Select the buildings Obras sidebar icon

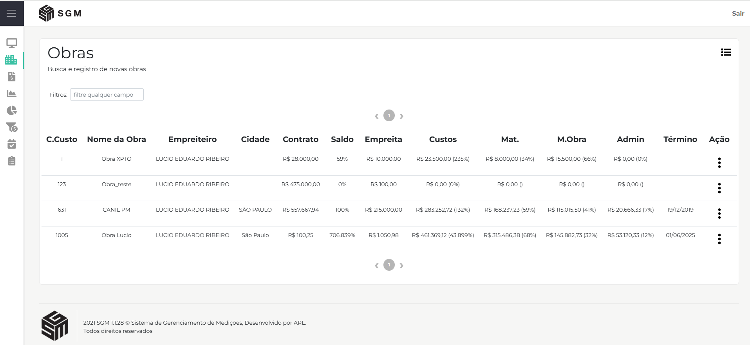(11, 60)
